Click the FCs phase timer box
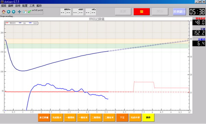Image resolution: width=206 pixels, height=124 pixels. [x=91, y=12]
